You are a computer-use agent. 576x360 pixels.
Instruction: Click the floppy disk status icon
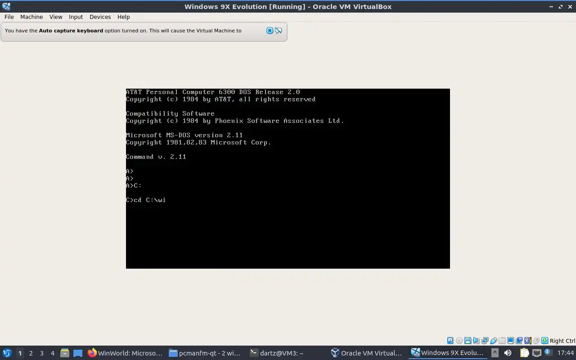[468, 341]
